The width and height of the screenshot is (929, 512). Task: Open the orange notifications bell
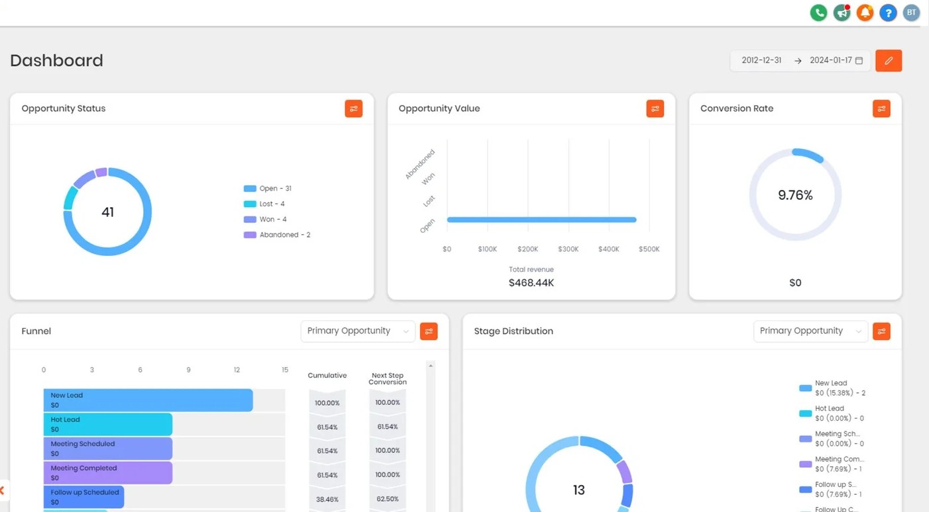(x=865, y=13)
